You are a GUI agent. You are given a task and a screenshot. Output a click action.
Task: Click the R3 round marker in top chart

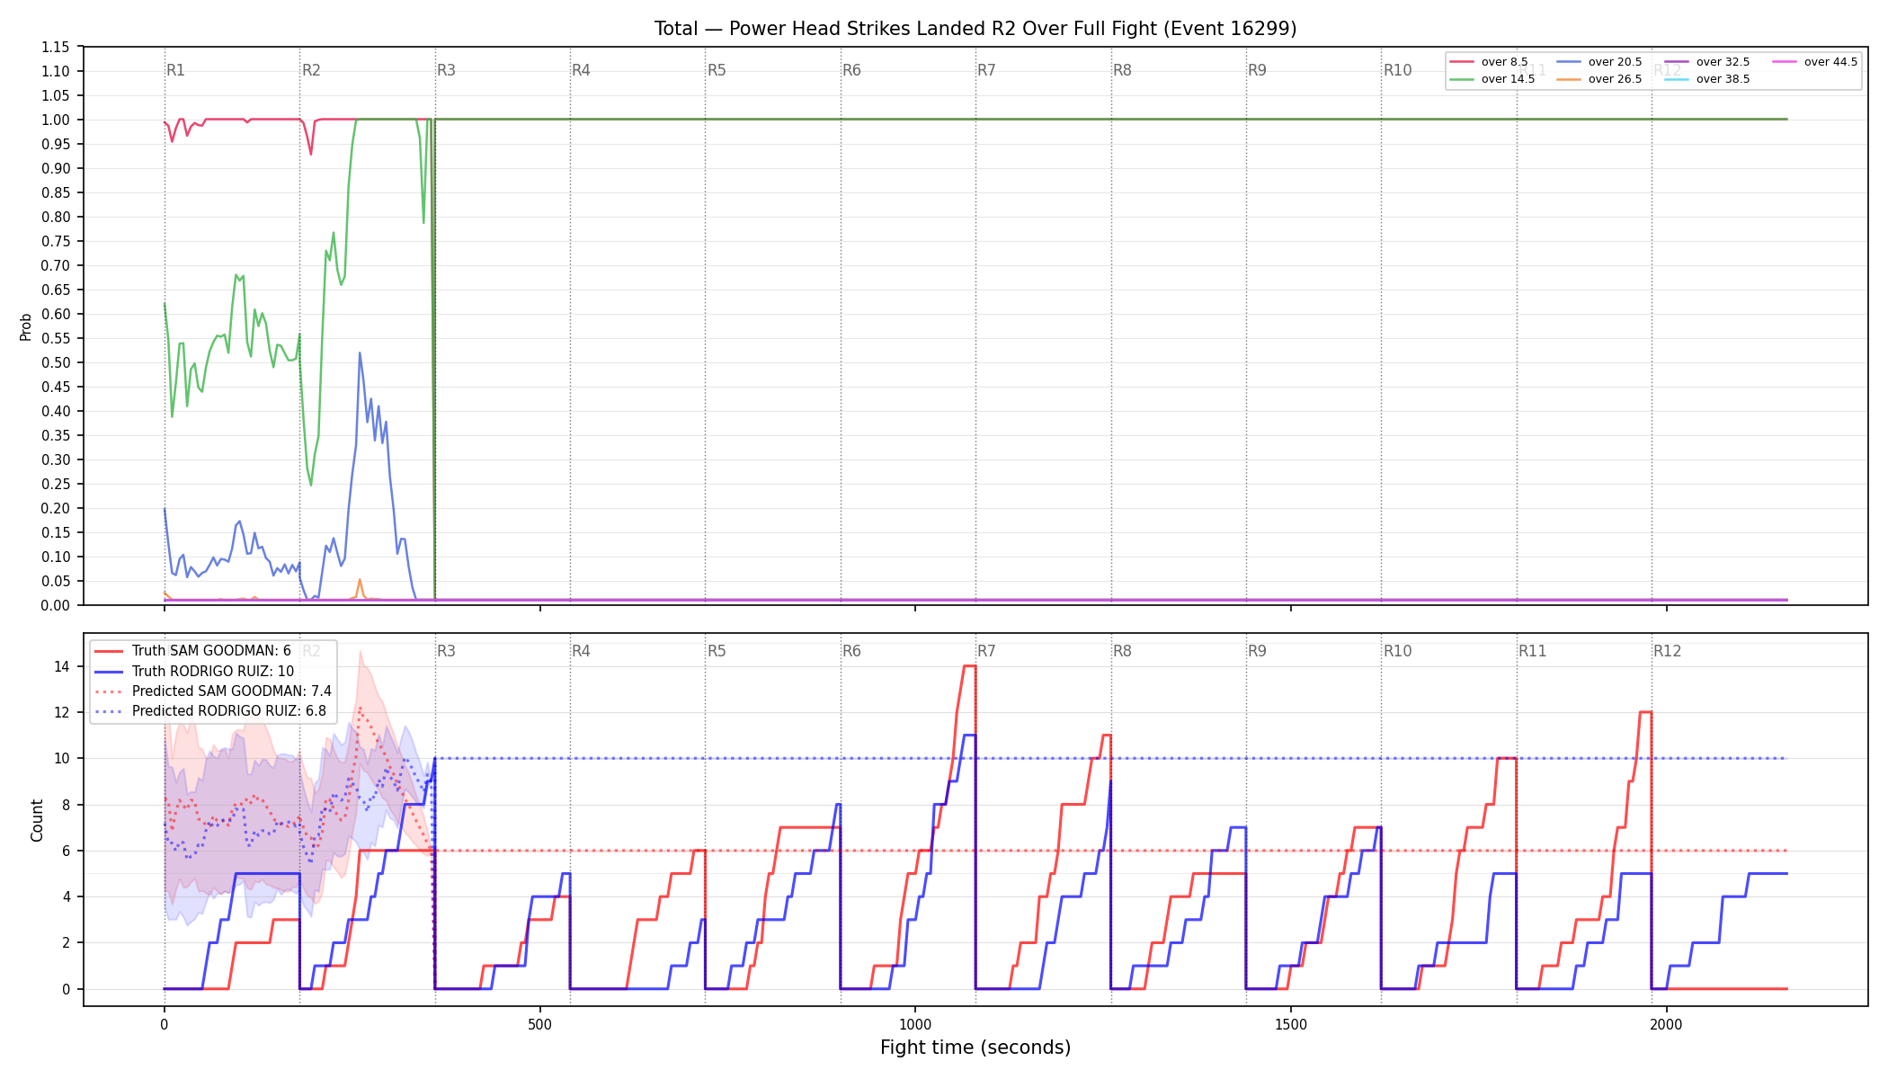tap(446, 70)
